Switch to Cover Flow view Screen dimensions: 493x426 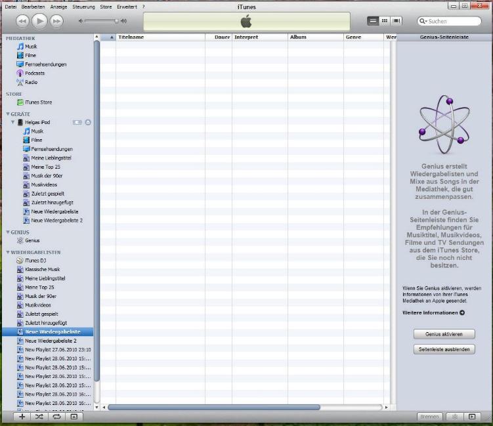(x=396, y=21)
